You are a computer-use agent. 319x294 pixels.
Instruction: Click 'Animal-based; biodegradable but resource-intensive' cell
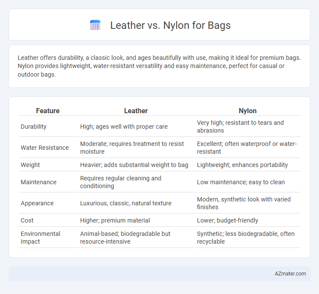[136, 238]
